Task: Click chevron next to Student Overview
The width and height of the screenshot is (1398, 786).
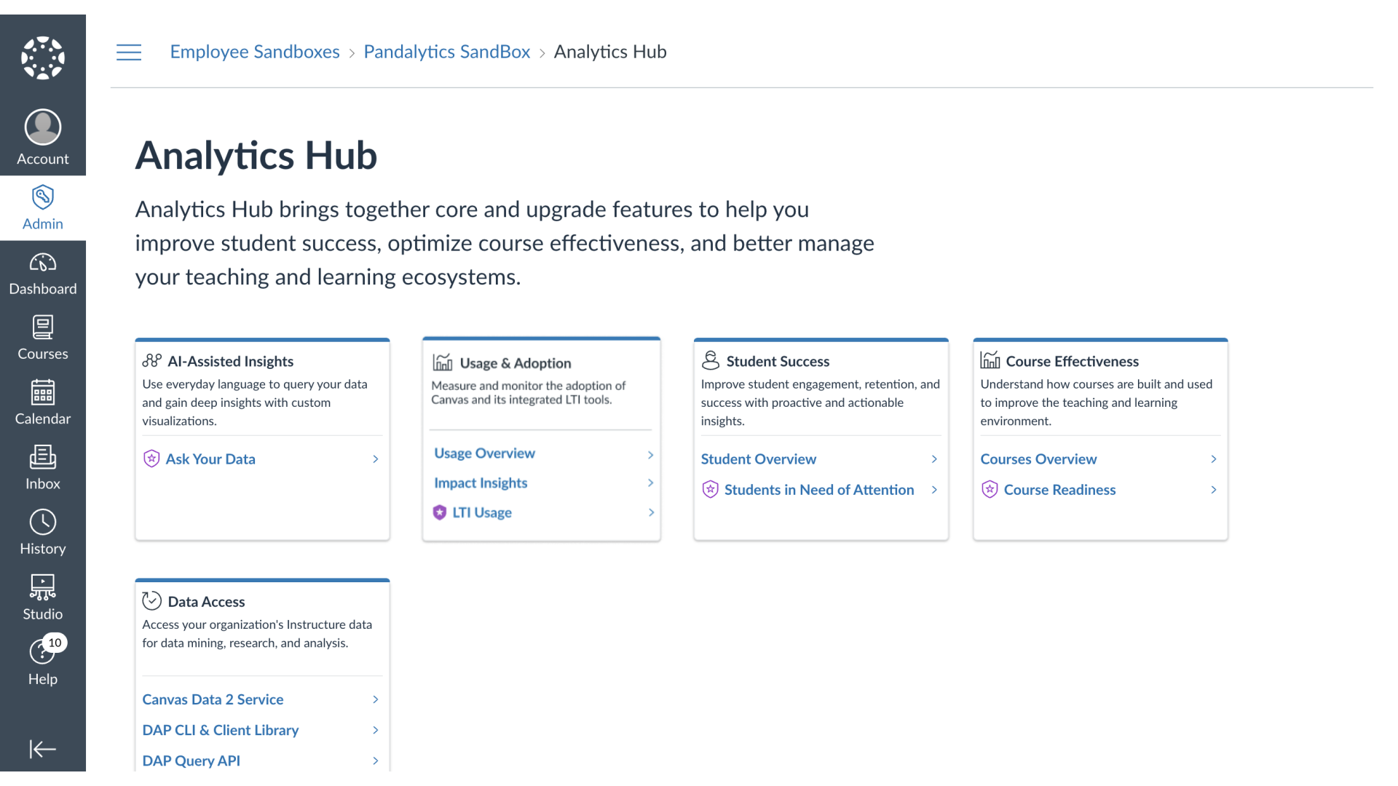Action: (934, 458)
